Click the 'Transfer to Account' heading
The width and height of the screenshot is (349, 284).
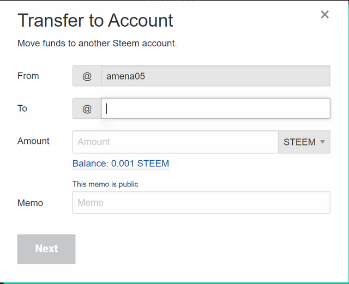[95, 20]
